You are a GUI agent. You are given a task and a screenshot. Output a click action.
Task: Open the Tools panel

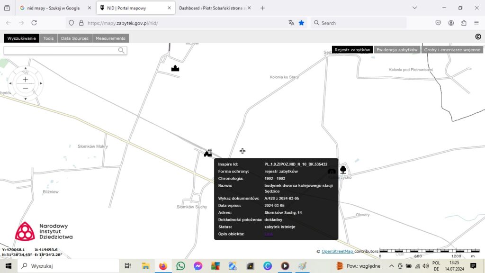pos(48,38)
